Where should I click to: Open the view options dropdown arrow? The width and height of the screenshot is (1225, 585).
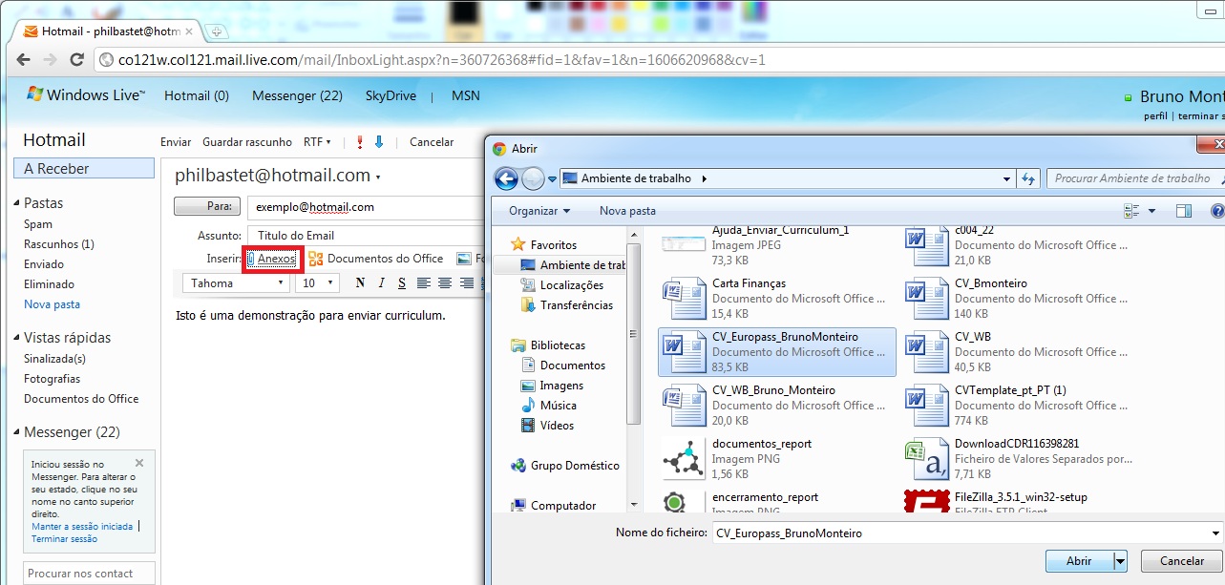pyautogui.click(x=1151, y=211)
